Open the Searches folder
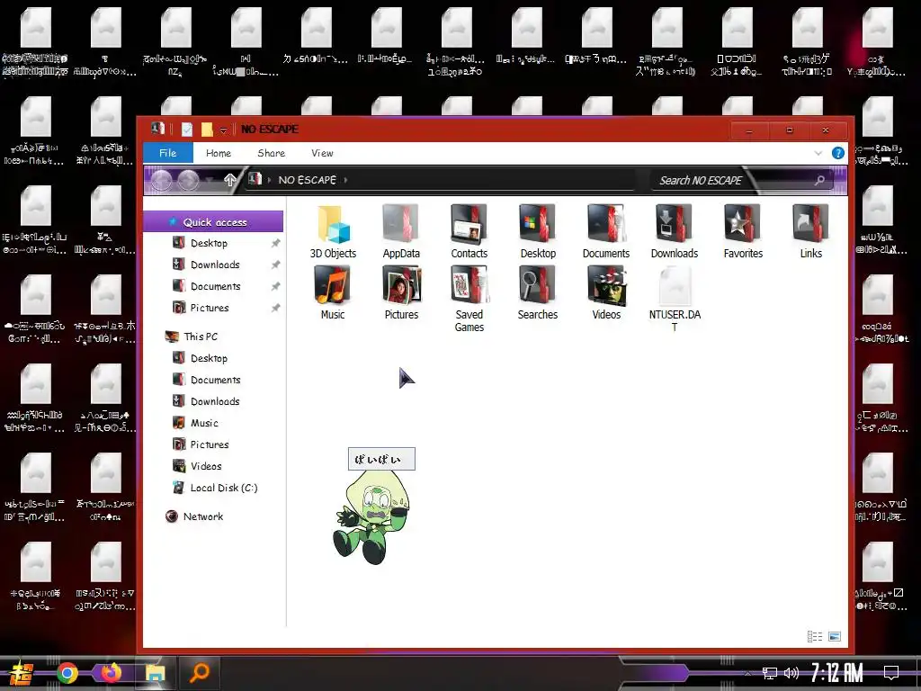The image size is (921, 691). tap(538, 292)
